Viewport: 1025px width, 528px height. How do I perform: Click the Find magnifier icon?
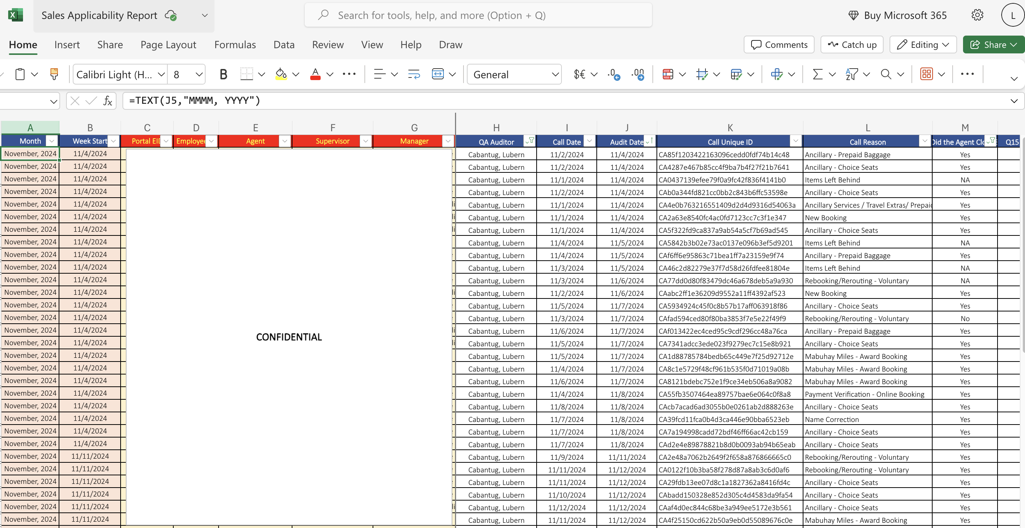886,75
